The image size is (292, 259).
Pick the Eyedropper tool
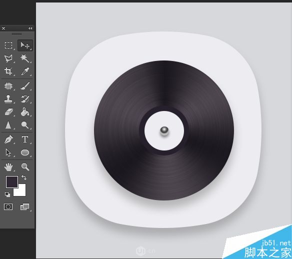pyautogui.click(x=25, y=71)
